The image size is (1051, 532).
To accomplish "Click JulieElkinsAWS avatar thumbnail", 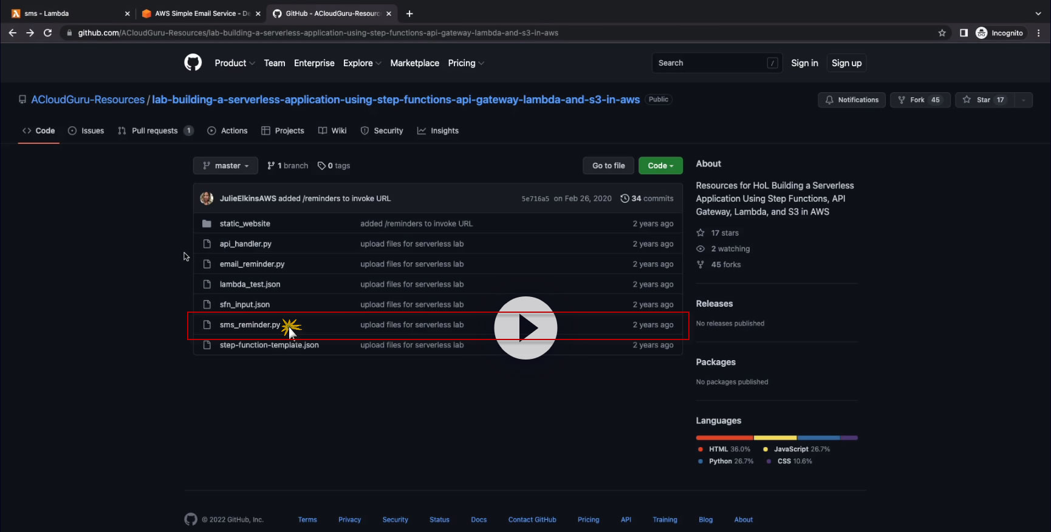I will click(207, 198).
